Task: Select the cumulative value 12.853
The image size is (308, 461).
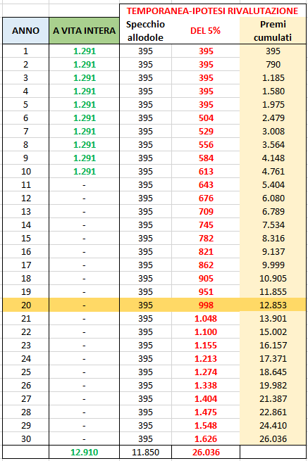Action: (273, 305)
